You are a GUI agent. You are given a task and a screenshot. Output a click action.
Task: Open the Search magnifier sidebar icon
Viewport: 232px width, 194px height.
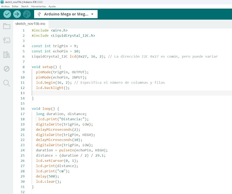(x=7, y=83)
